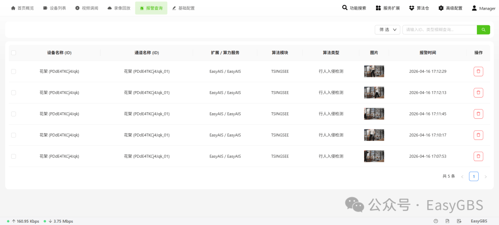Image resolution: width=499 pixels, height=225 pixels.
Task: Switch to the 设备列表 tab
Action: tap(55, 8)
